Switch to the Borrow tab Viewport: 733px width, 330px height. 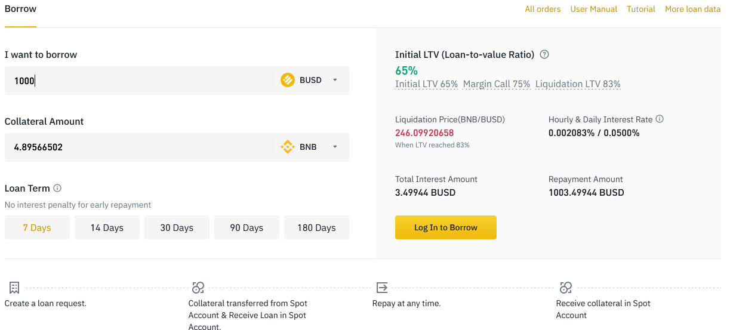(20, 9)
